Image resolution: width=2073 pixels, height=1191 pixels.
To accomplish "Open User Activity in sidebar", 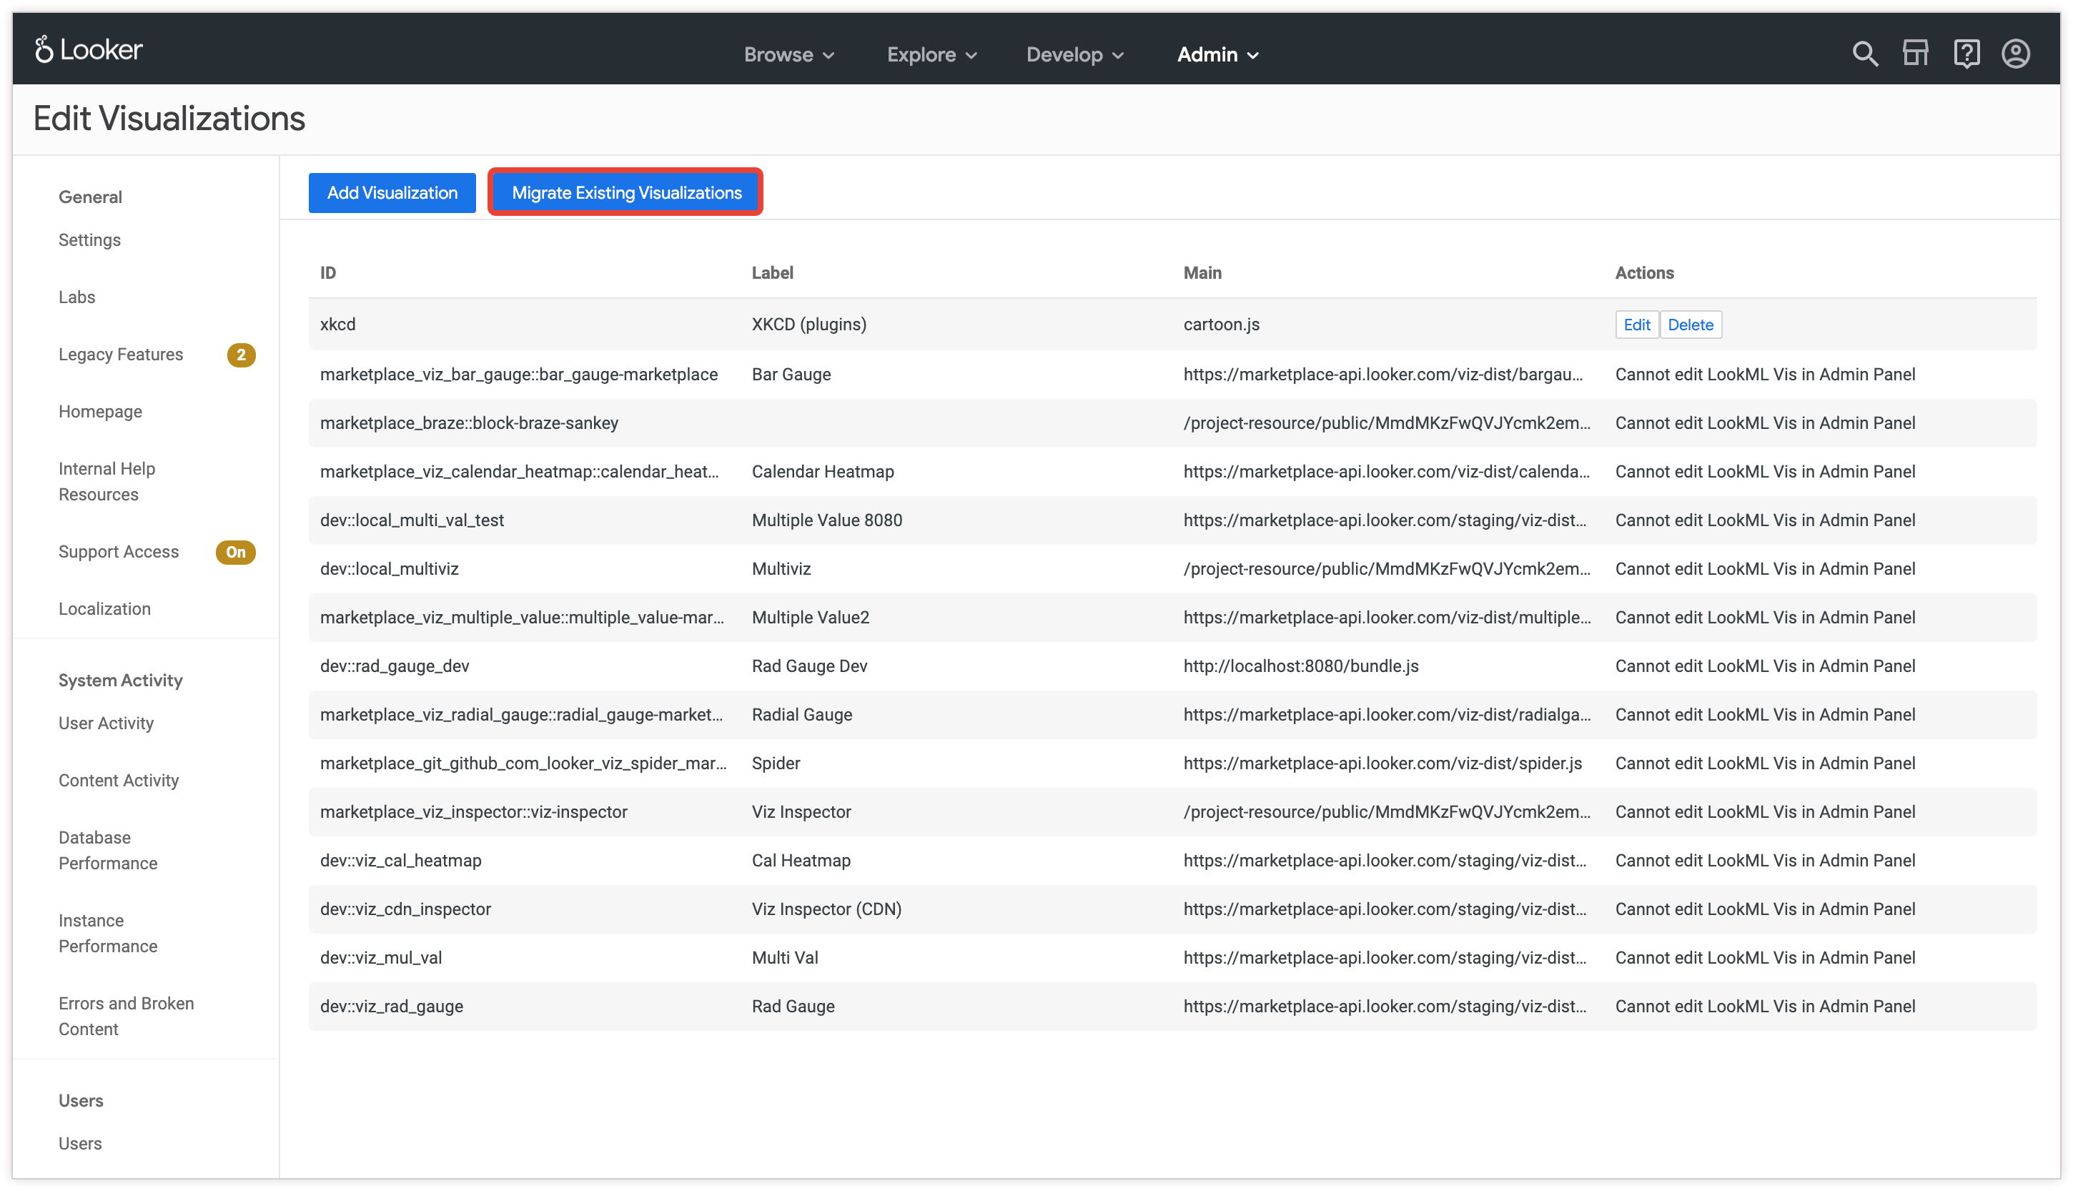I will point(107,723).
